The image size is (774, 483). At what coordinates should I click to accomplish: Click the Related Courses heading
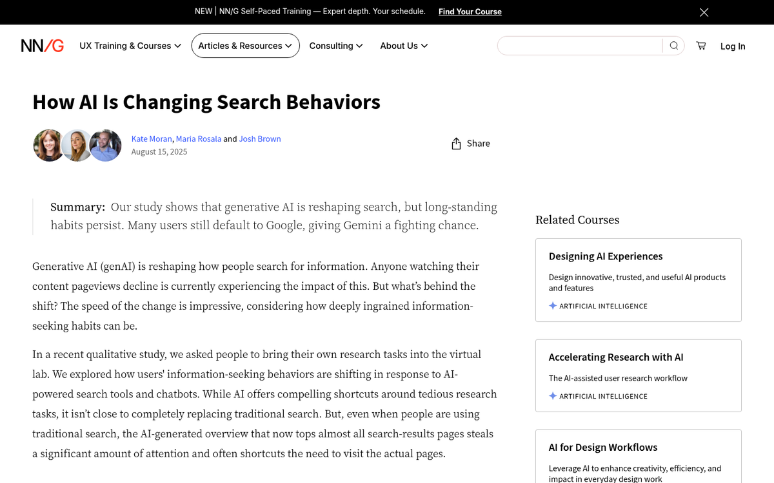(x=577, y=220)
